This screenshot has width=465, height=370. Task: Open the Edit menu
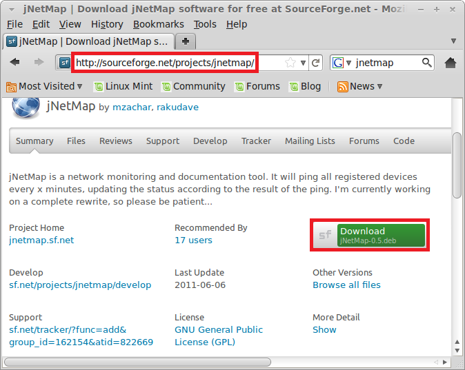(x=41, y=24)
